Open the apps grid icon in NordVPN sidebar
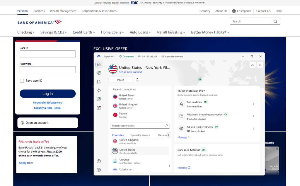Image resolution: width=300 pixels, height=186 pixels. point(99,108)
